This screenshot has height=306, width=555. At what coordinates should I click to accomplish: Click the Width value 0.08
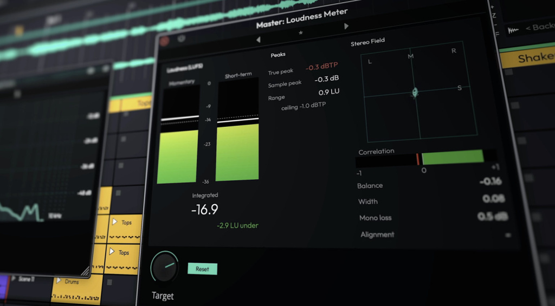[493, 199]
